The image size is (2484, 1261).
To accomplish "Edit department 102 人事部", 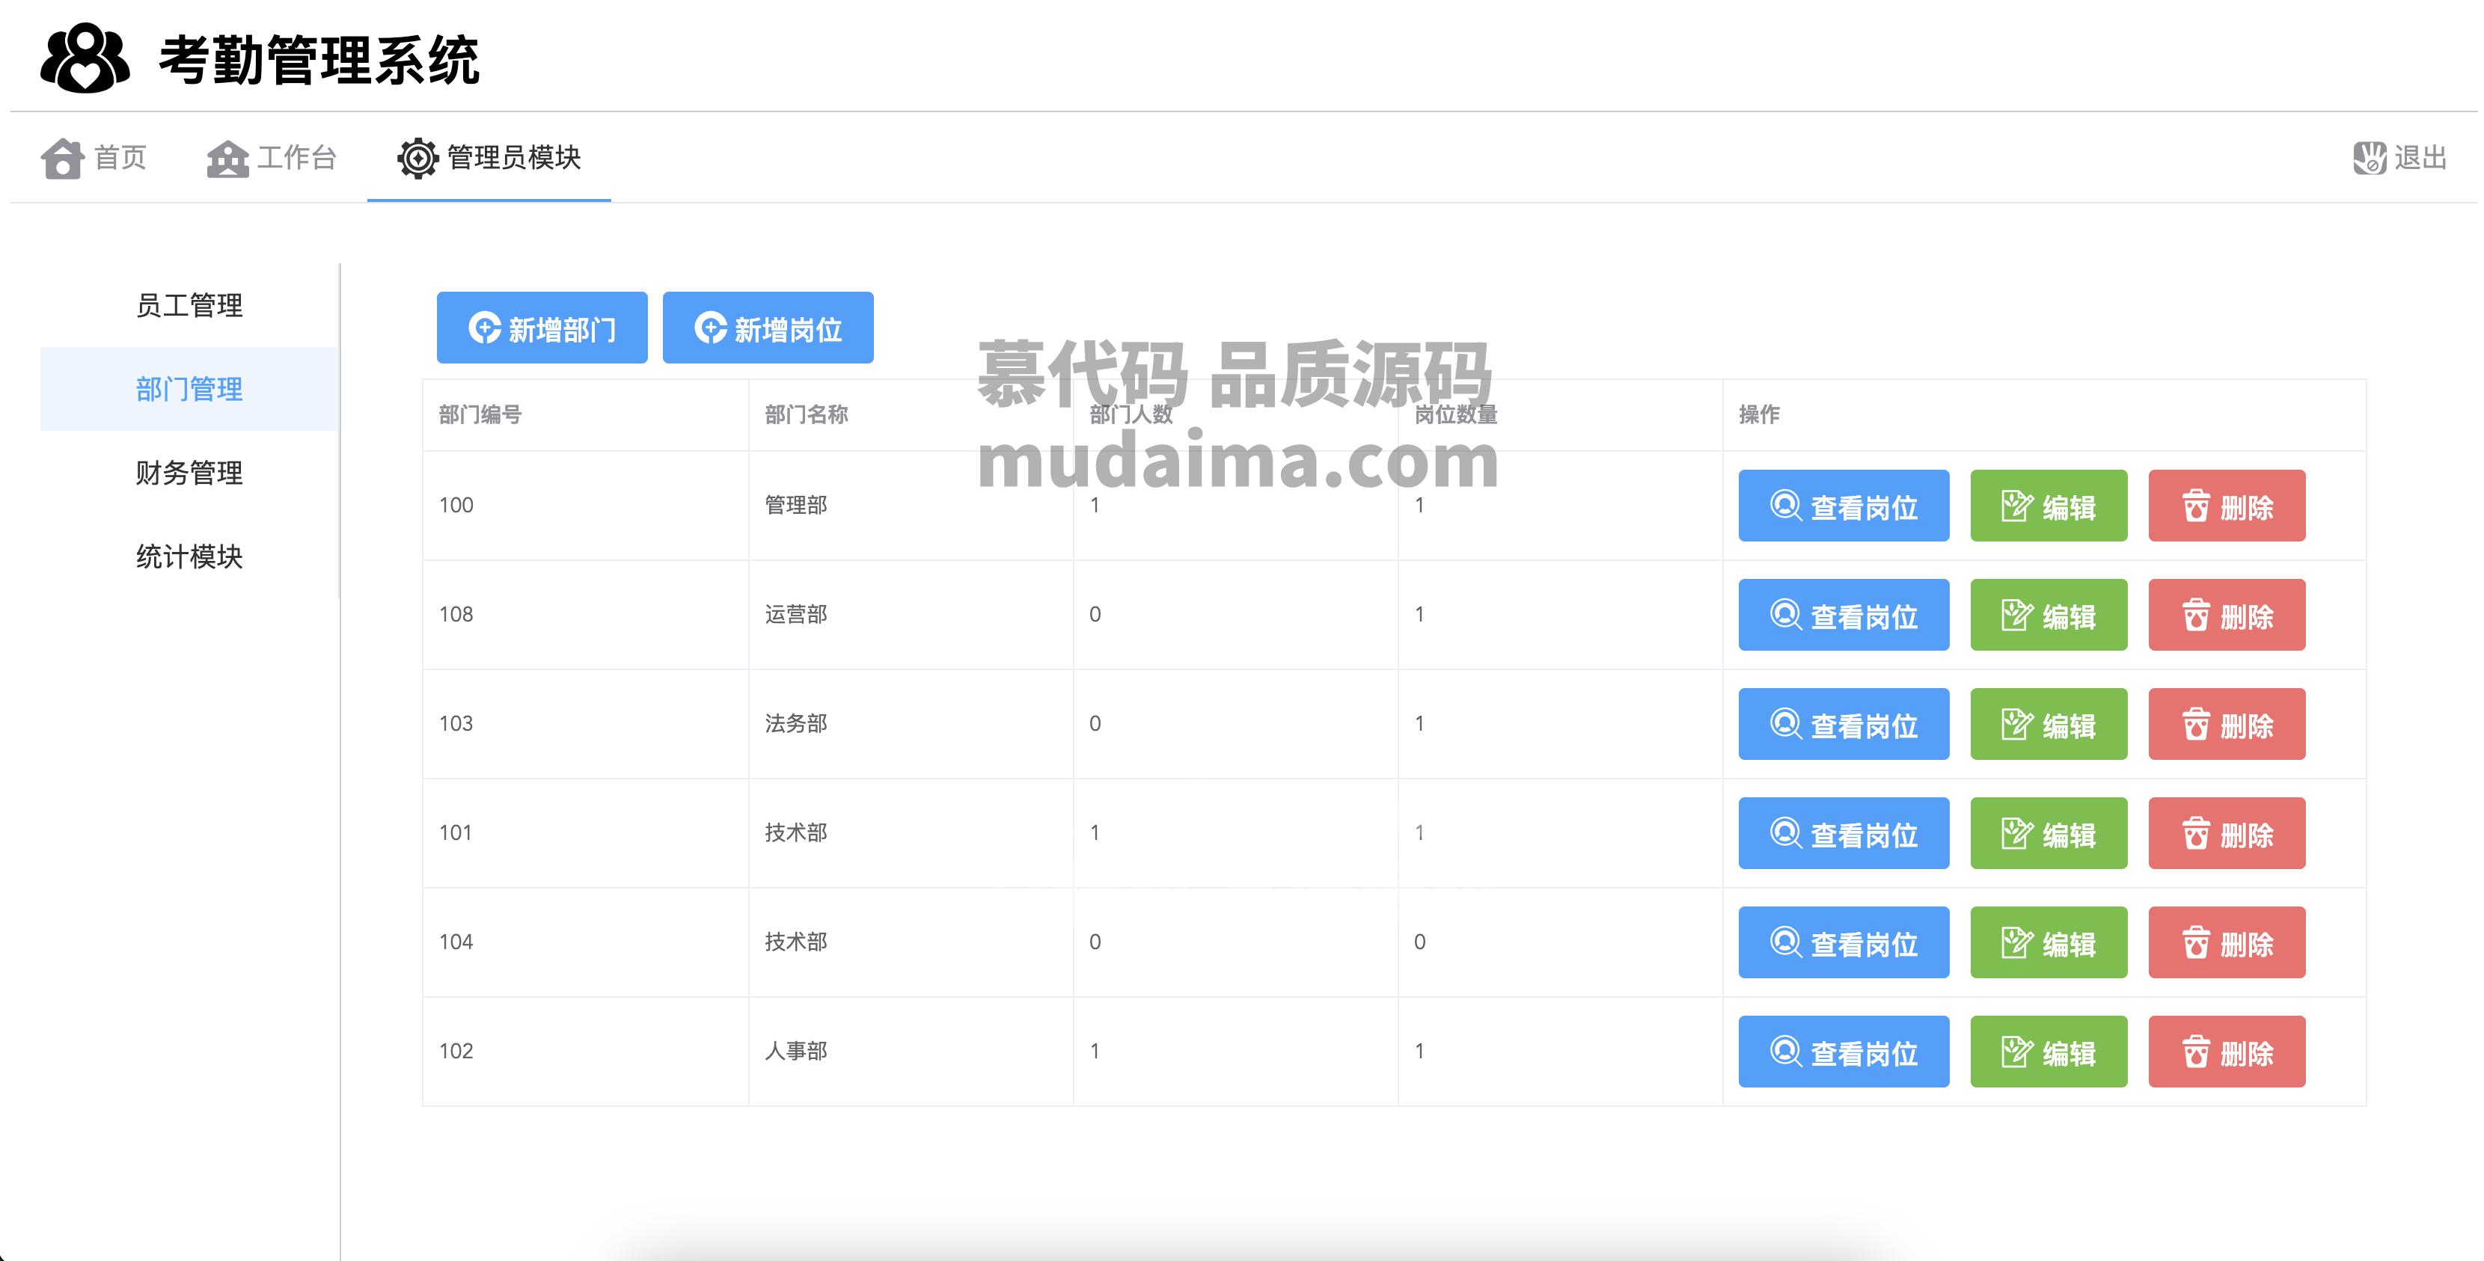I will point(2048,1051).
